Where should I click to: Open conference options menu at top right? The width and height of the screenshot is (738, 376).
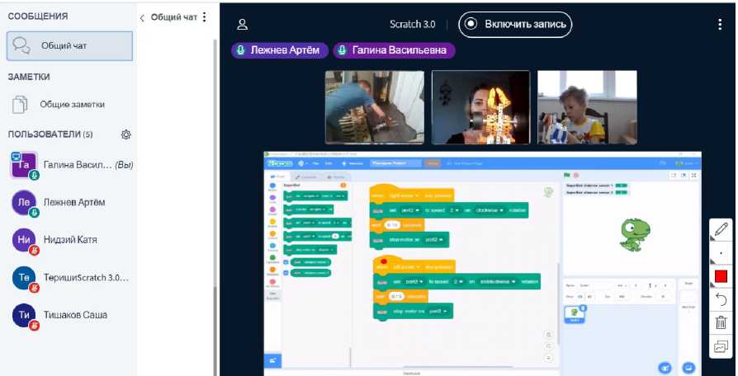tap(720, 25)
